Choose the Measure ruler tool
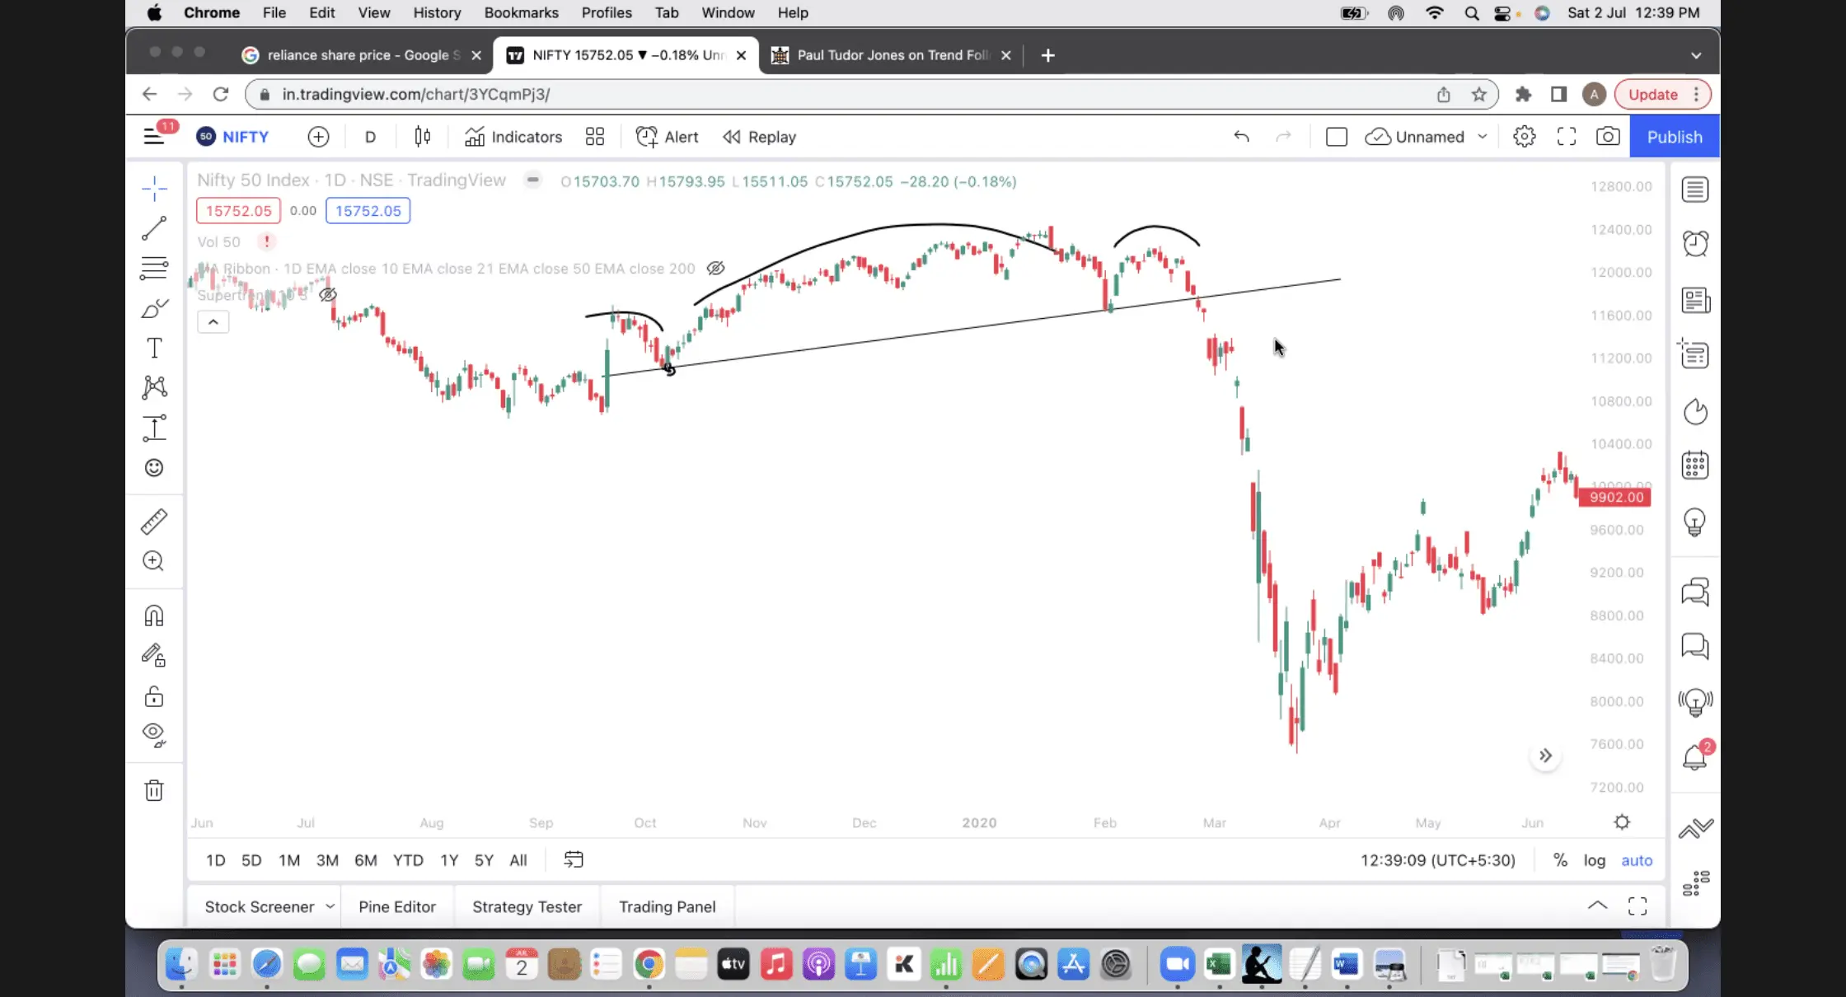Screen dimensions: 1846x997 (x=154, y=522)
